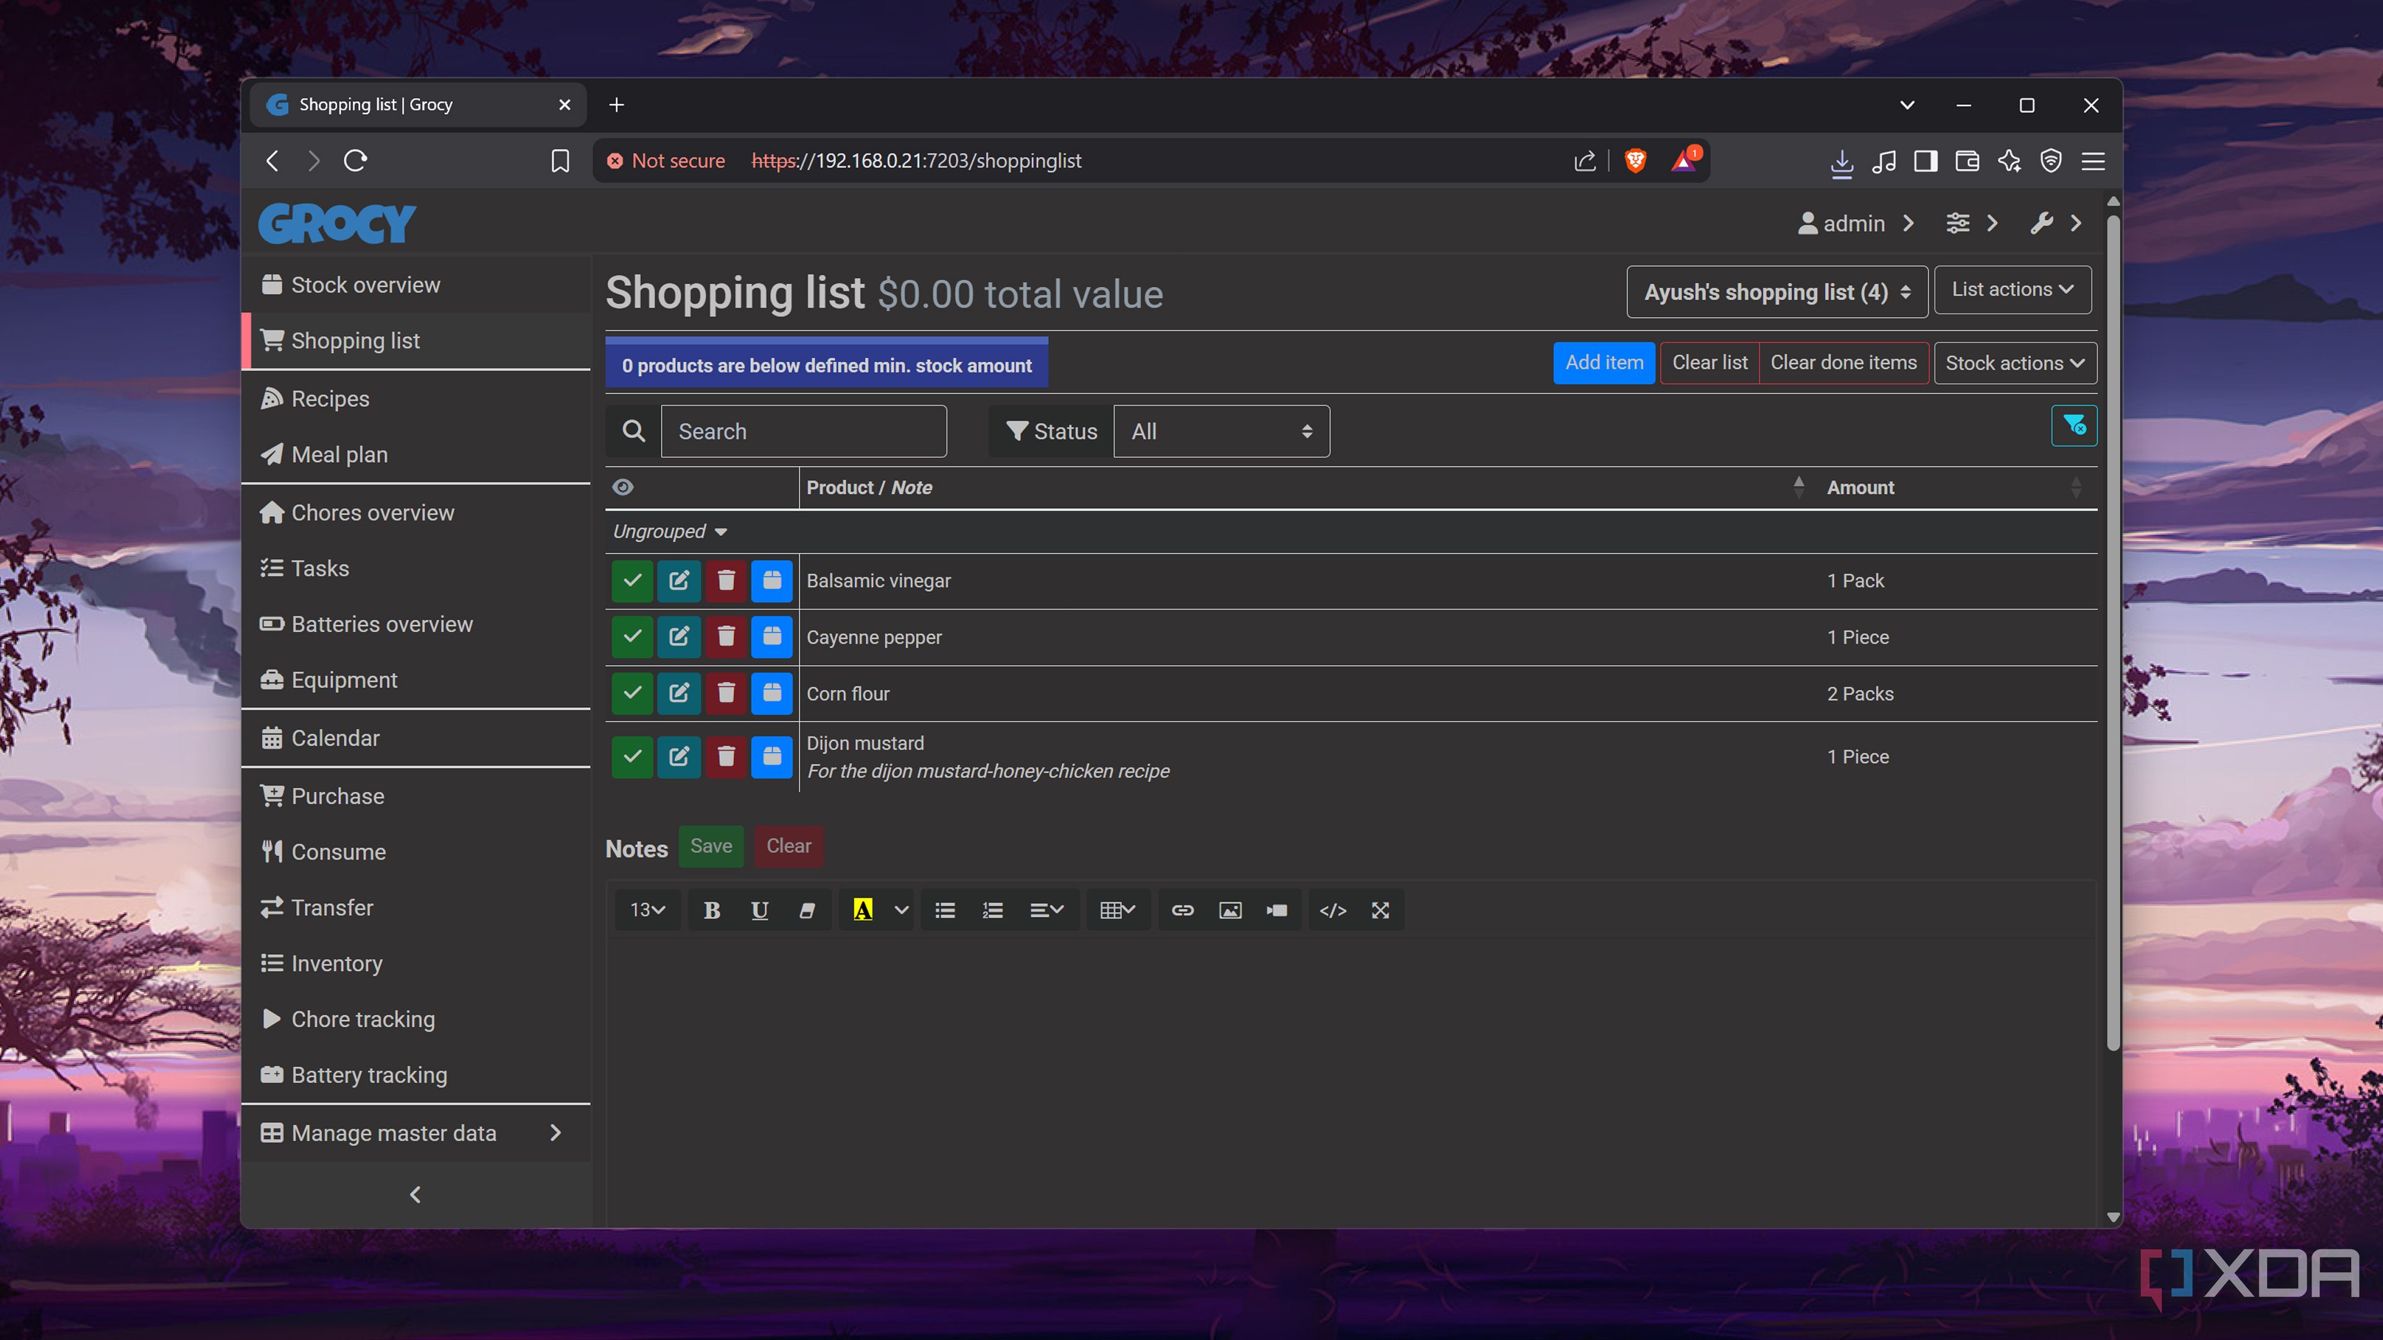Open wrench system settings menu

[2057, 224]
